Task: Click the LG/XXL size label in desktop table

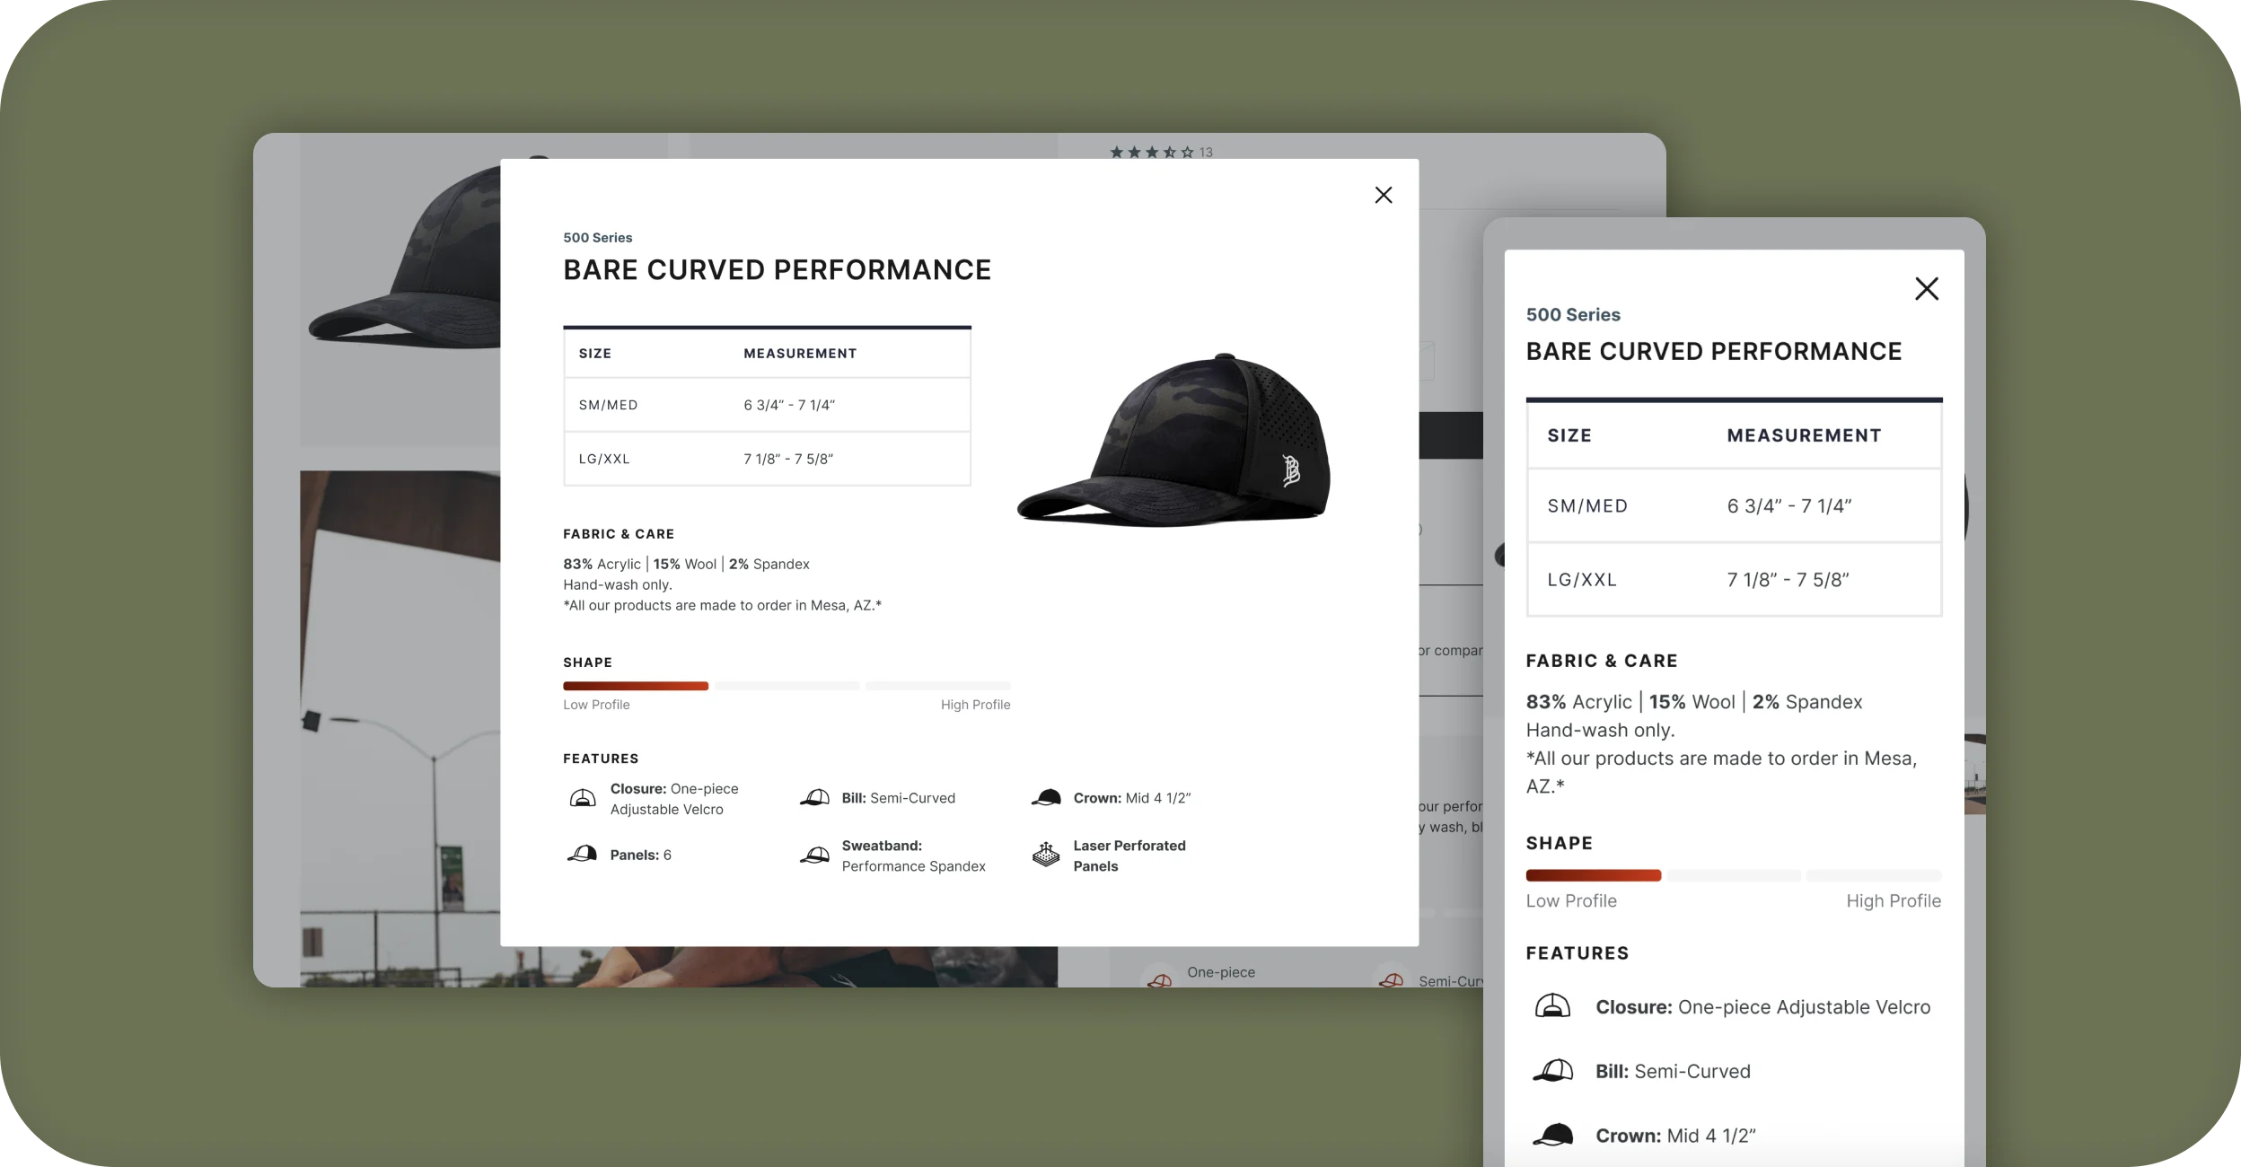Action: [604, 459]
